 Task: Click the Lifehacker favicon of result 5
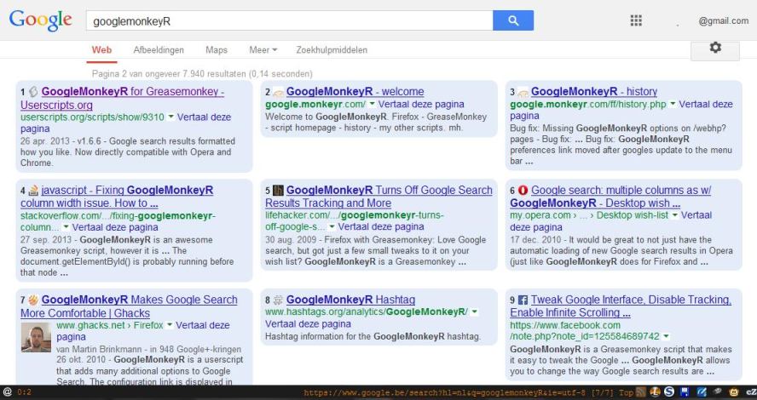(x=278, y=191)
